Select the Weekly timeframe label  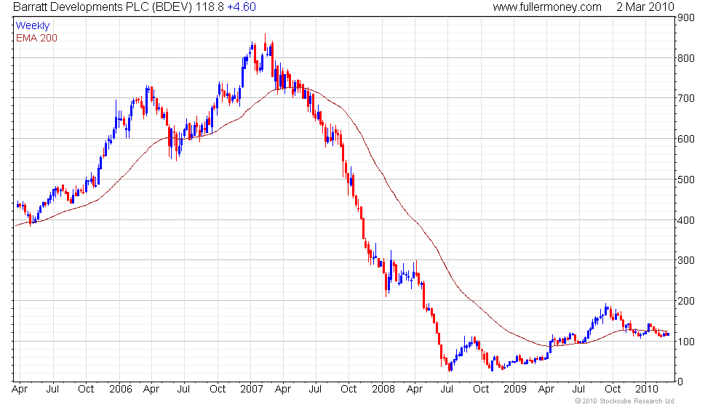(32, 25)
